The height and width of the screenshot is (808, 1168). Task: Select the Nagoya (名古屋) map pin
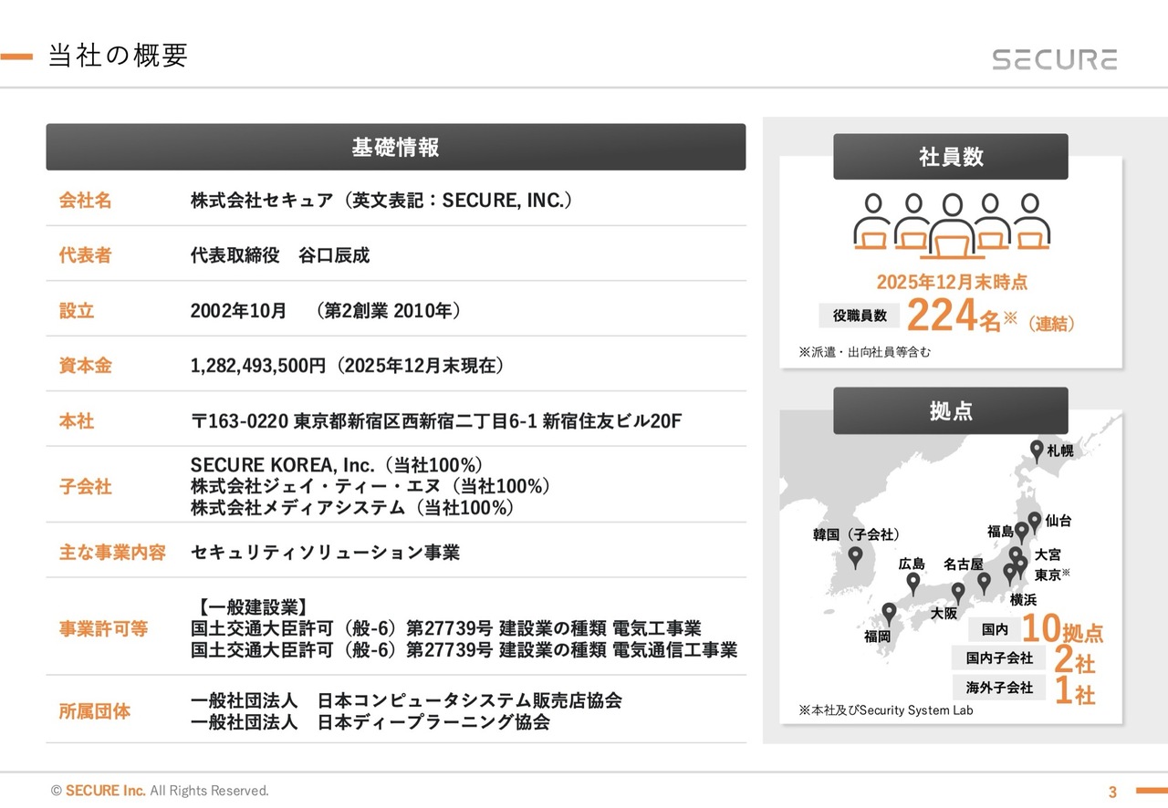(x=984, y=582)
